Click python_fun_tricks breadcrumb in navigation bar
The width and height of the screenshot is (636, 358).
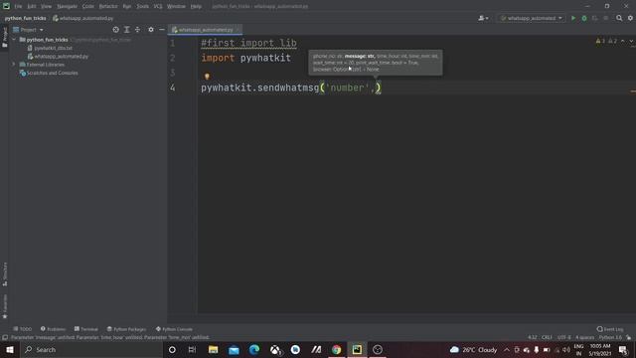(x=25, y=18)
